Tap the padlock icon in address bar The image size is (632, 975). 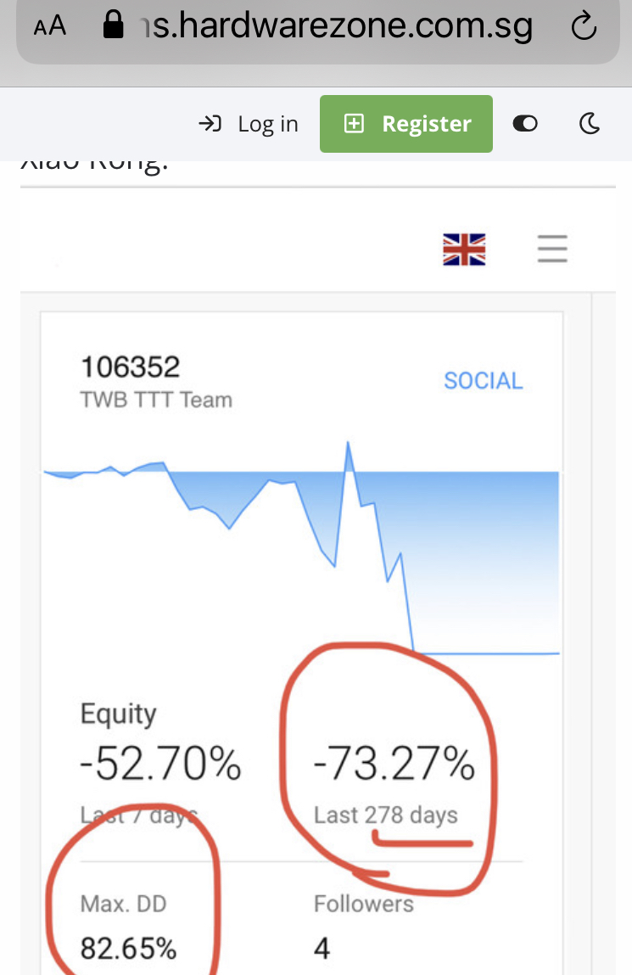coord(113,25)
